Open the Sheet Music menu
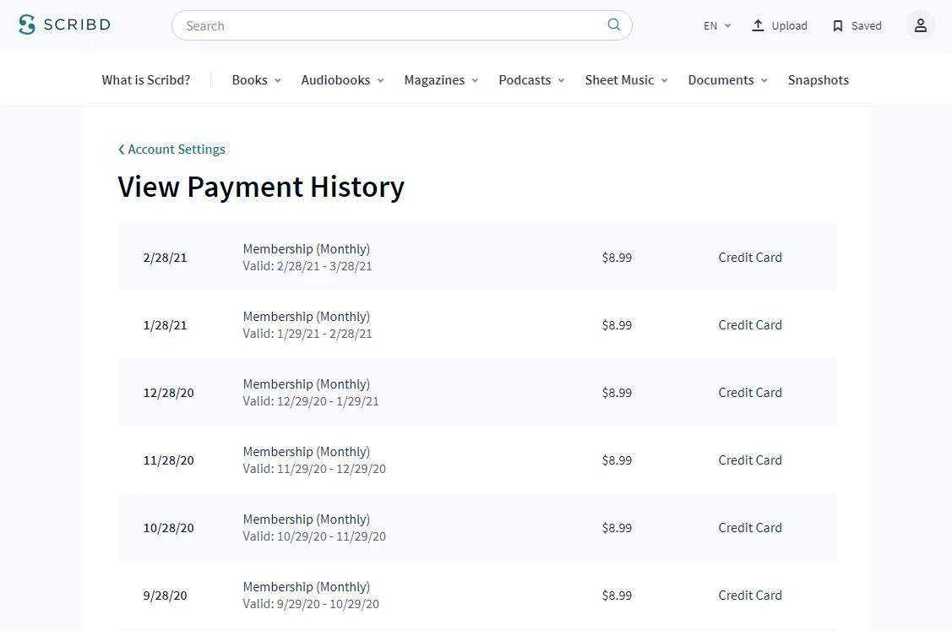The image size is (952, 631). tap(626, 80)
